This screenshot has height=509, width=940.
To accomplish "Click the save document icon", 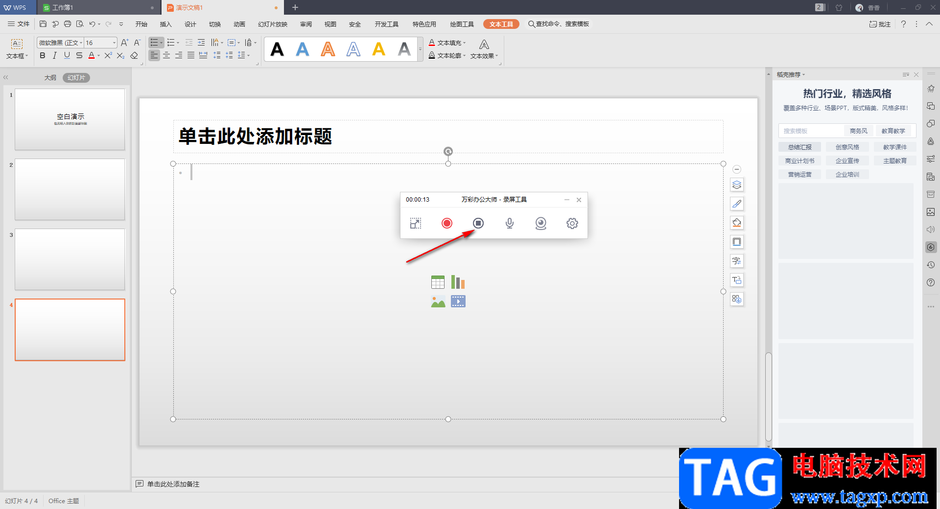I will coord(43,24).
